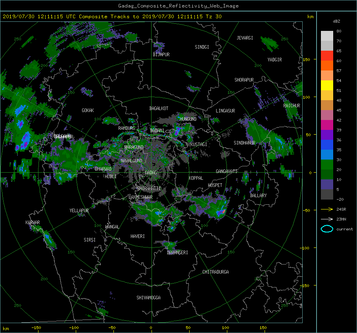The height and width of the screenshot is (333, 357).
Task: Click the Gadag_Composite_Reflectivity_Web_Image title
Action: click(x=178, y=6)
